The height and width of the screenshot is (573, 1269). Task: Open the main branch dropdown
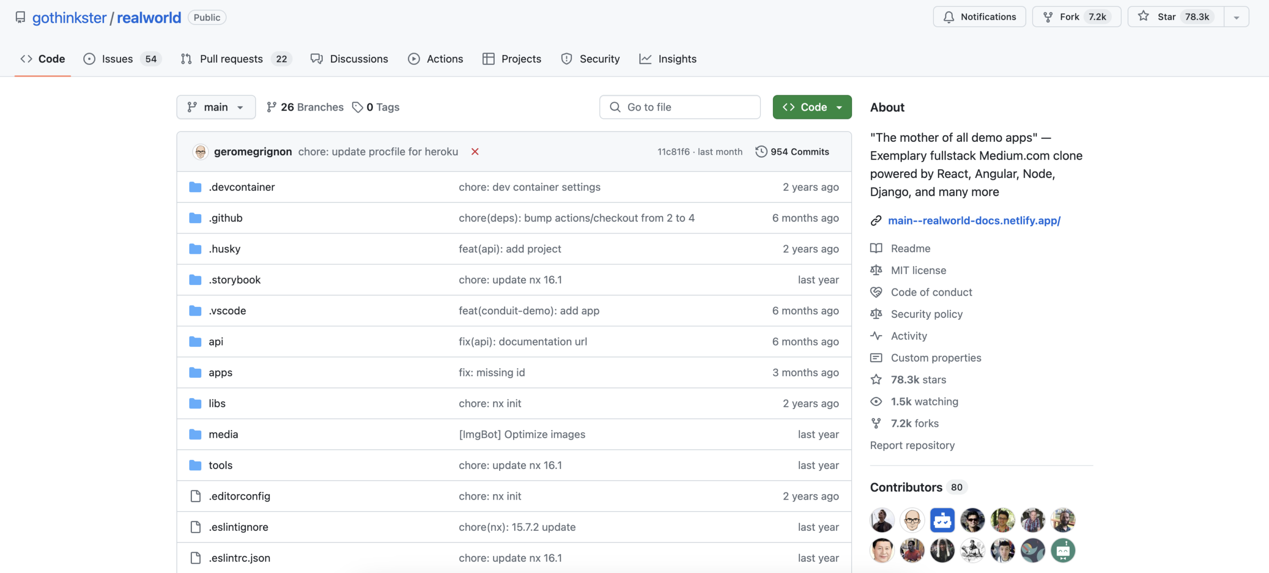click(216, 107)
